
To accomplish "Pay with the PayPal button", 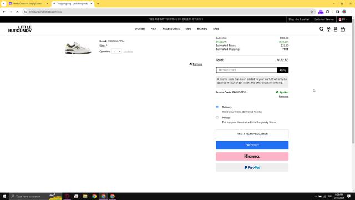I will tap(252, 168).
